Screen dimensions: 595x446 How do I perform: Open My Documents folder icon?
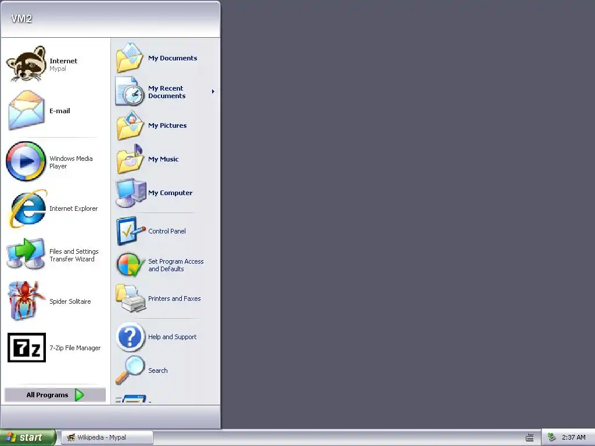(130, 57)
